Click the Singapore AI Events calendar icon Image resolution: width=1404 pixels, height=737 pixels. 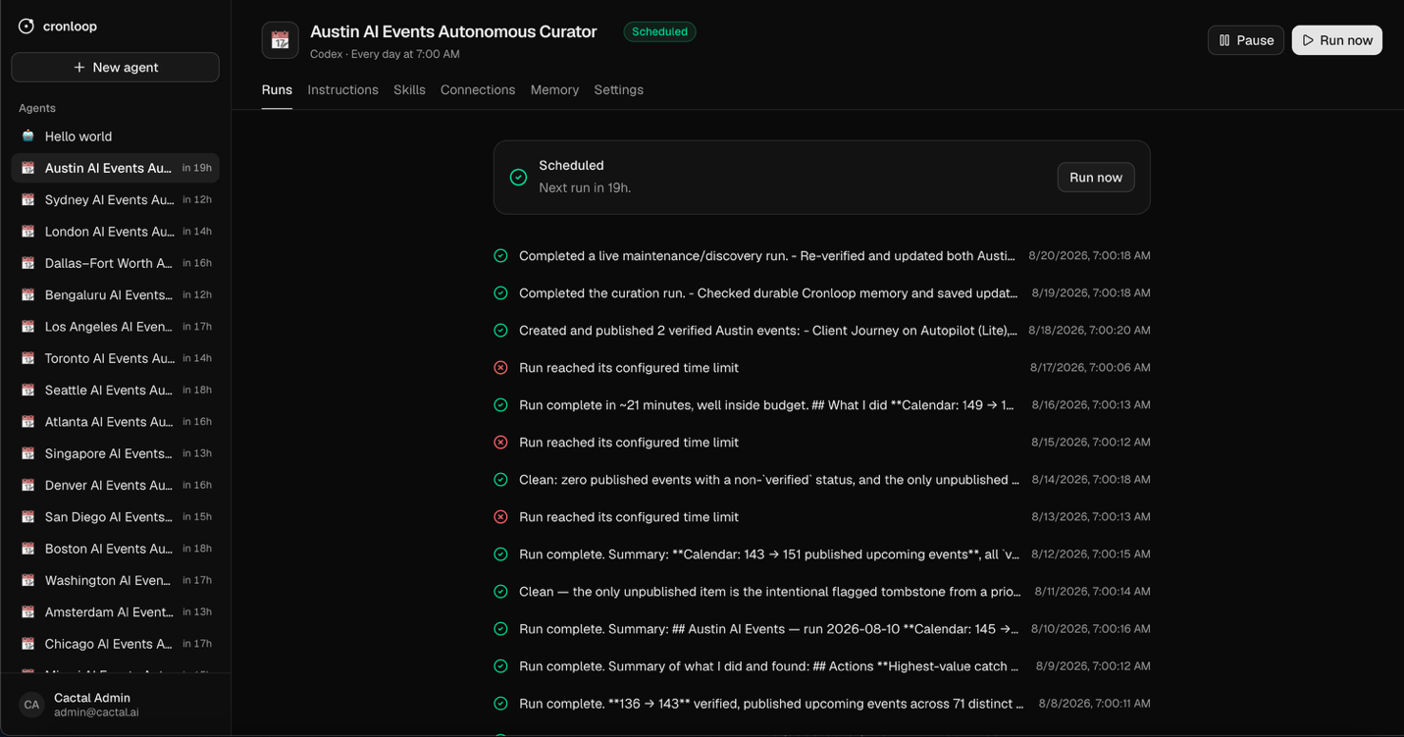pos(27,453)
